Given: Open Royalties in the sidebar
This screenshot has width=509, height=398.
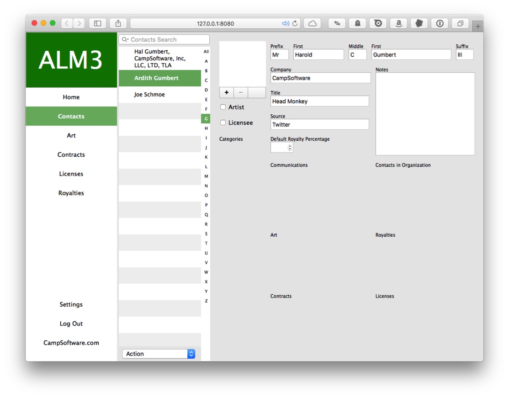Looking at the screenshot, I should [71, 193].
